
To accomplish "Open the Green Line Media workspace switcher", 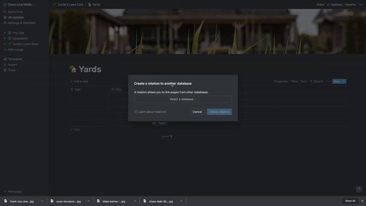I will coord(19,5).
